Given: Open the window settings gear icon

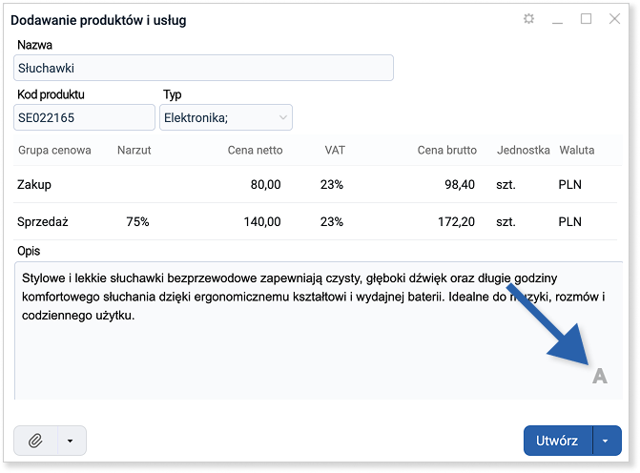Looking at the screenshot, I should point(529,19).
